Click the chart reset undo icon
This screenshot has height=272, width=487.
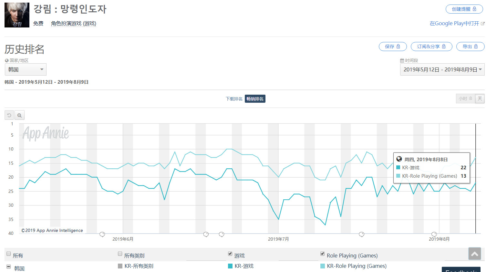pos(9,115)
